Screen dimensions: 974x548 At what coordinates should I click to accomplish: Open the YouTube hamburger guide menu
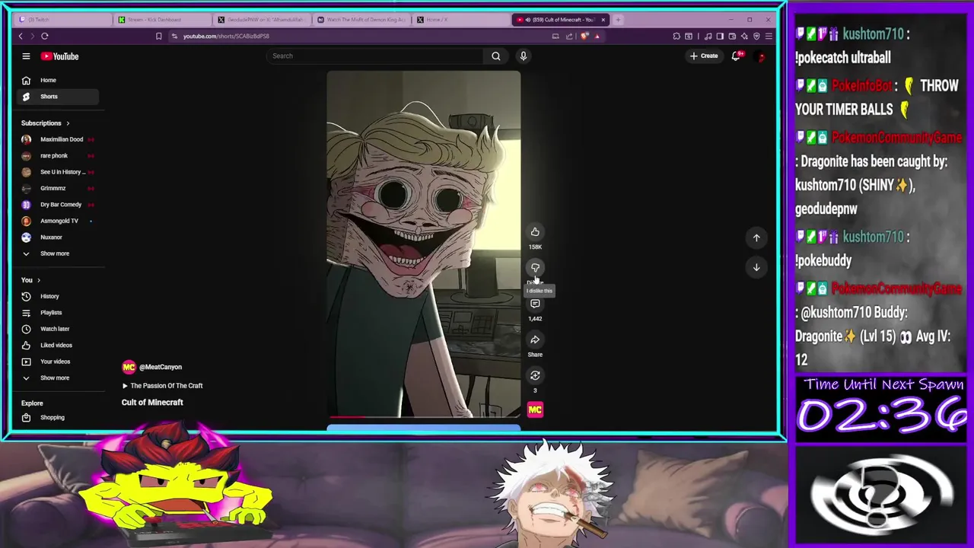pos(26,56)
